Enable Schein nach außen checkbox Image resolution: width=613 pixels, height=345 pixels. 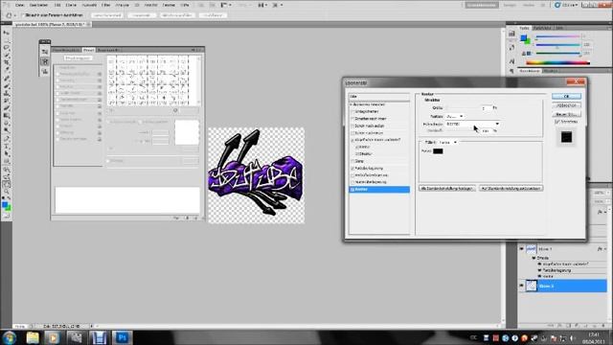point(352,126)
